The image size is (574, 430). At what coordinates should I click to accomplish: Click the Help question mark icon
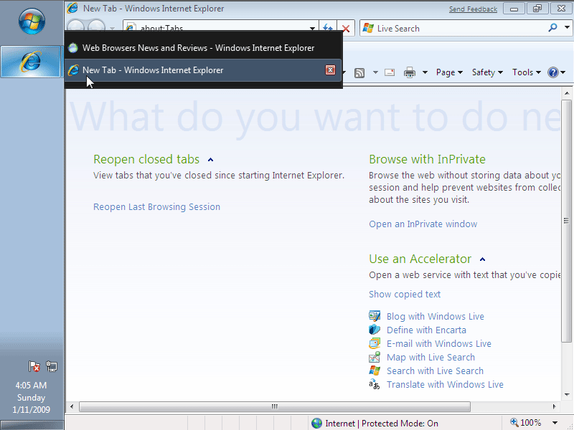pyautogui.click(x=552, y=72)
